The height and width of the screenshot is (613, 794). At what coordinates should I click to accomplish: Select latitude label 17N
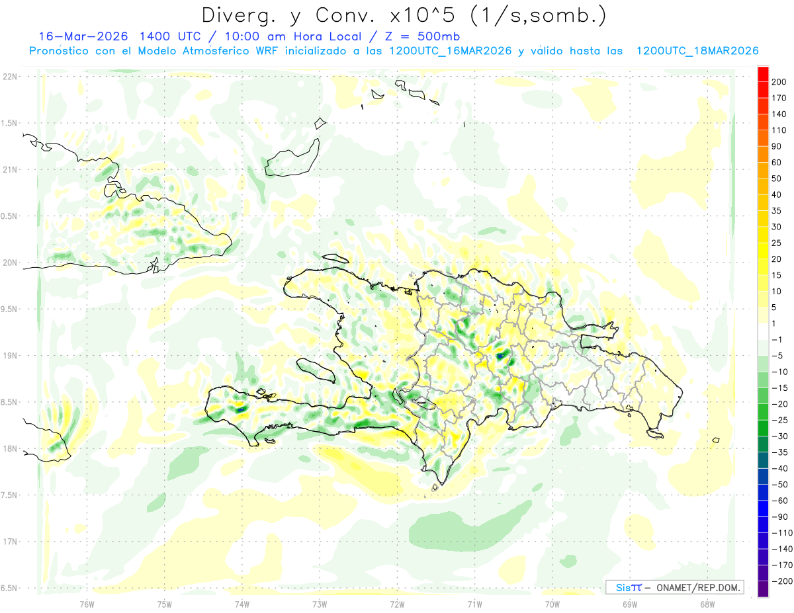click(10, 542)
